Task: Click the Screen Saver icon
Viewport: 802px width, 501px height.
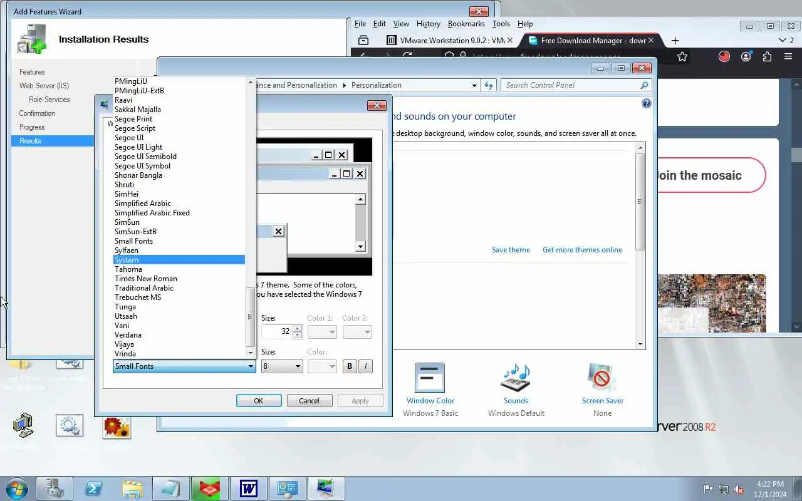Action: click(x=602, y=379)
